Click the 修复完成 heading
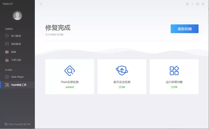Image resolution: width=209 pixels, height=129 pixels. click(58, 28)
